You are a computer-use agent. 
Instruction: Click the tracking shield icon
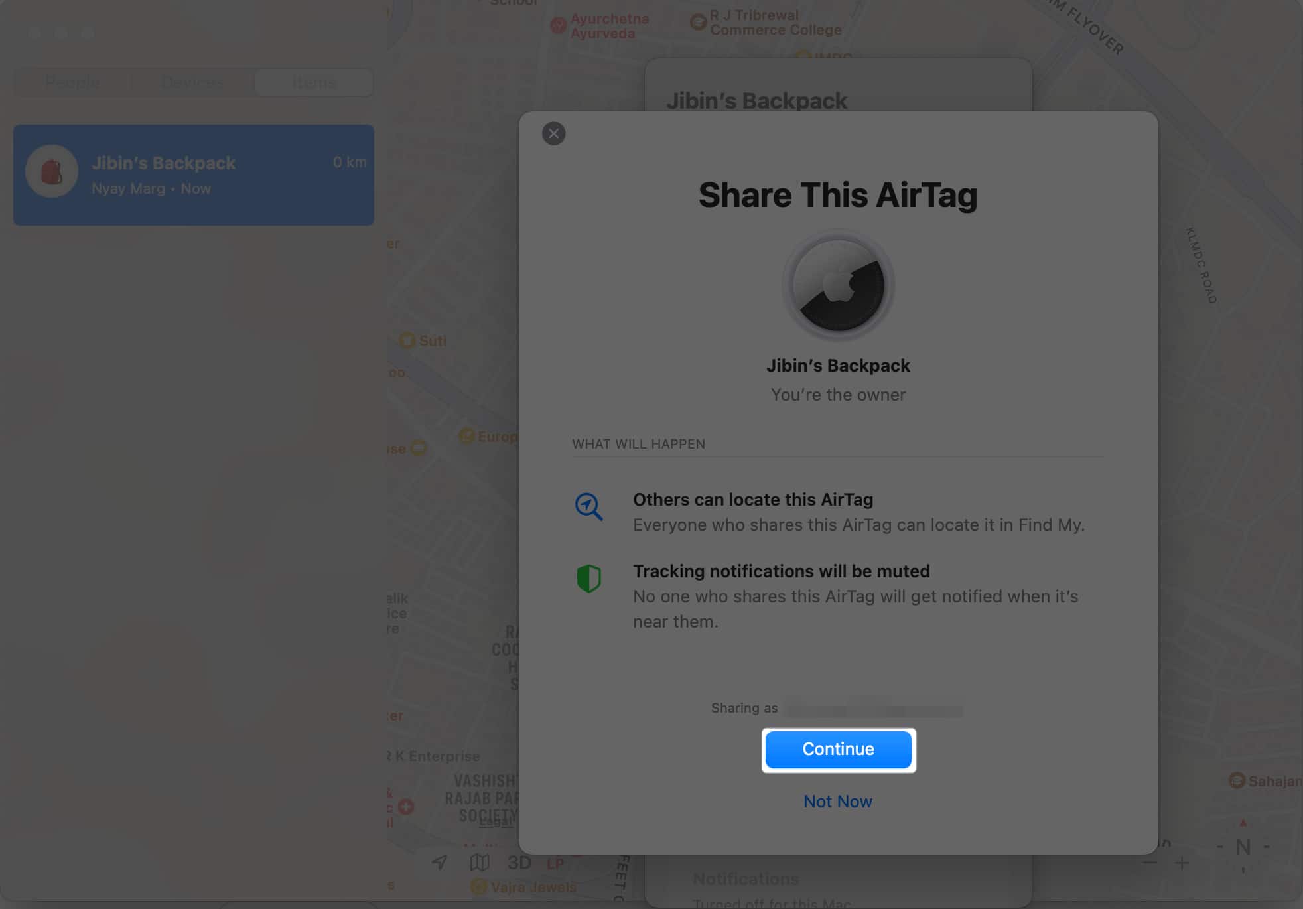(x=588, y=579)
